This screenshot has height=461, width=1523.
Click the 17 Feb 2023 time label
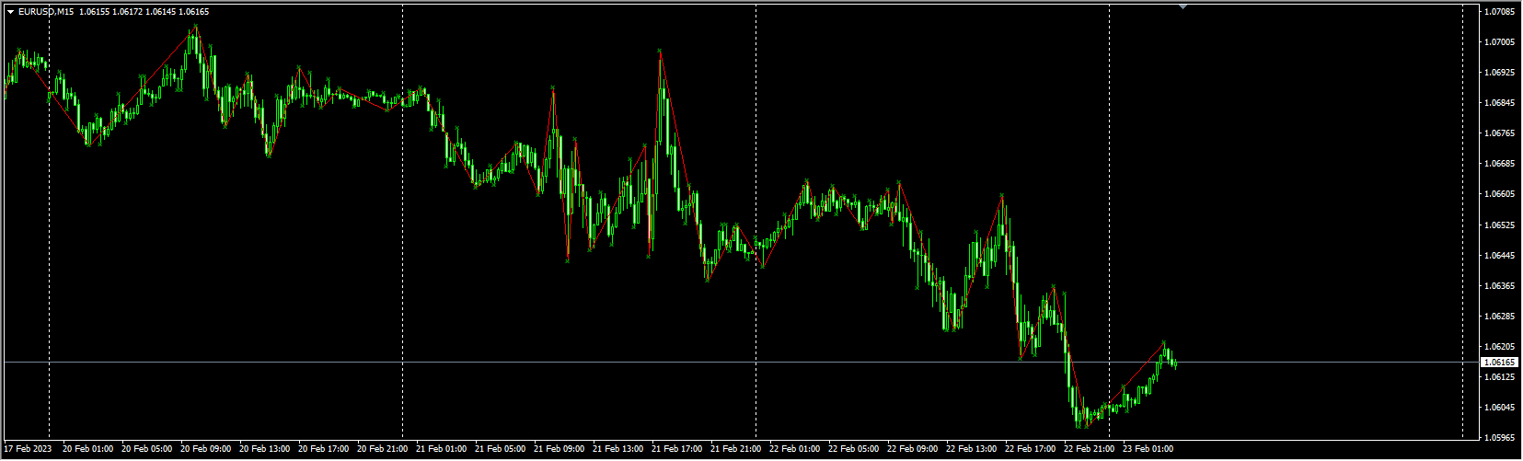point(28,449)
